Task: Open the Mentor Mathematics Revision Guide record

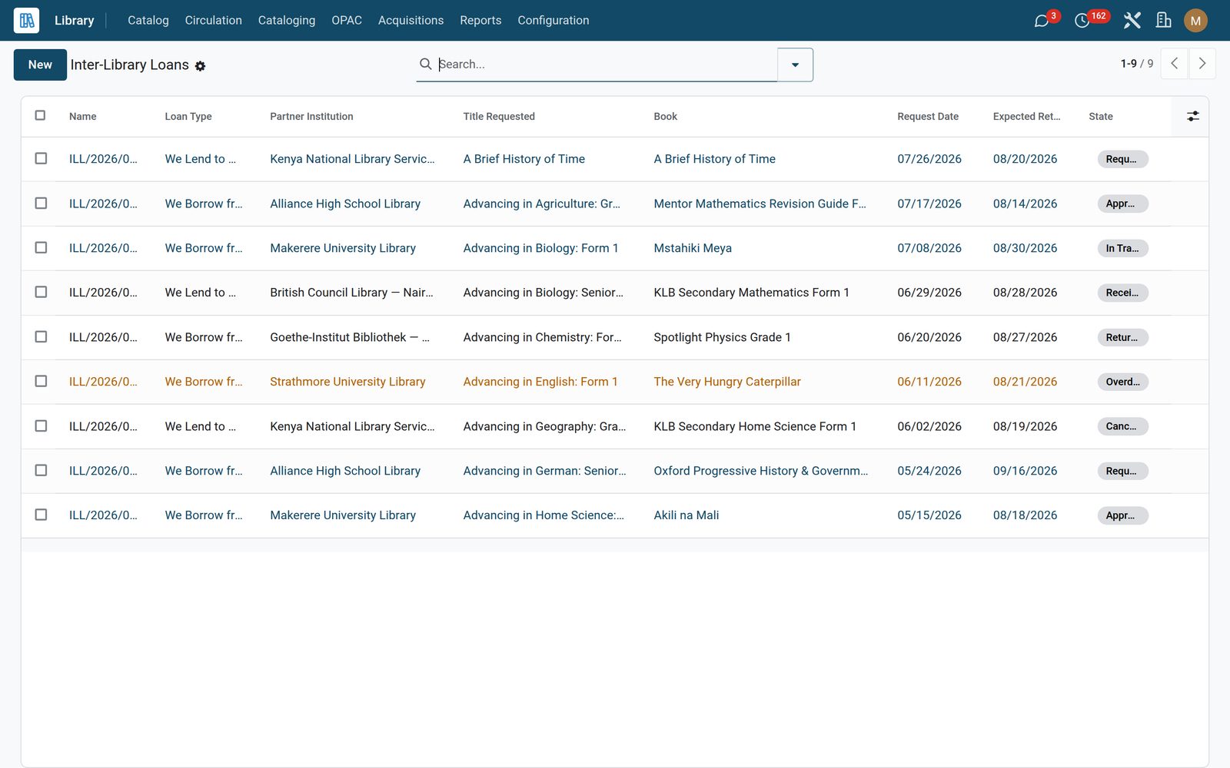Action: point(760,204)
